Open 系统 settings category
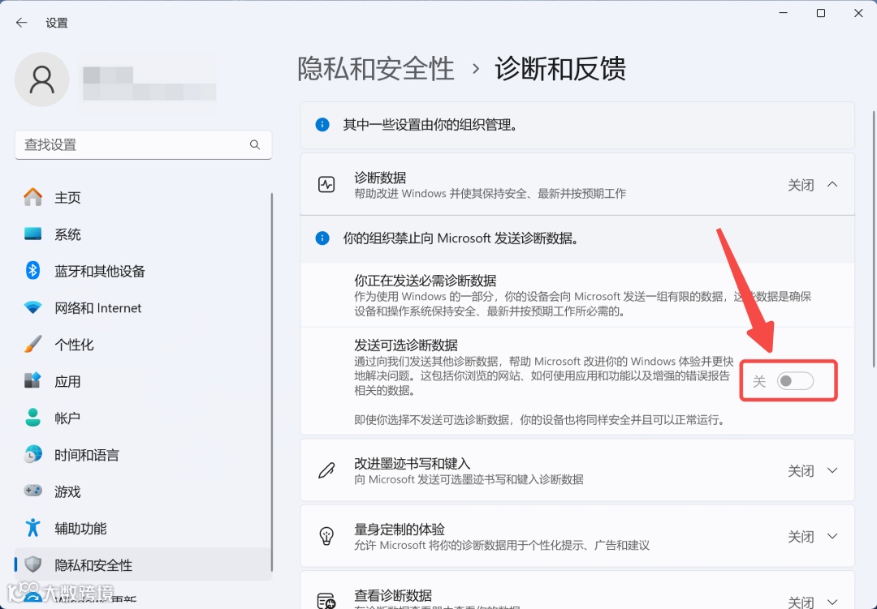Viewport: 877px width, 609px height. click(143, 234)
